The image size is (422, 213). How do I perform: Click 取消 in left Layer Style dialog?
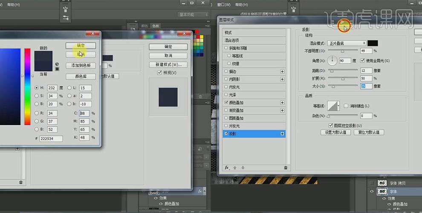point(168,56)
